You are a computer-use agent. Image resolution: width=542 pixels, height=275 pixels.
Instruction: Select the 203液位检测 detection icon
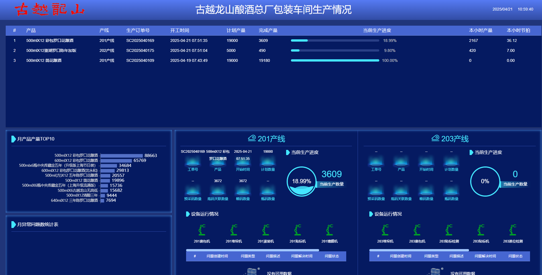pos(513,230)
